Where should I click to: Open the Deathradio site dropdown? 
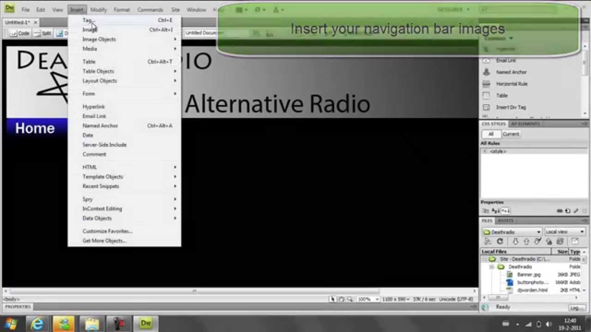coord(512,232)
